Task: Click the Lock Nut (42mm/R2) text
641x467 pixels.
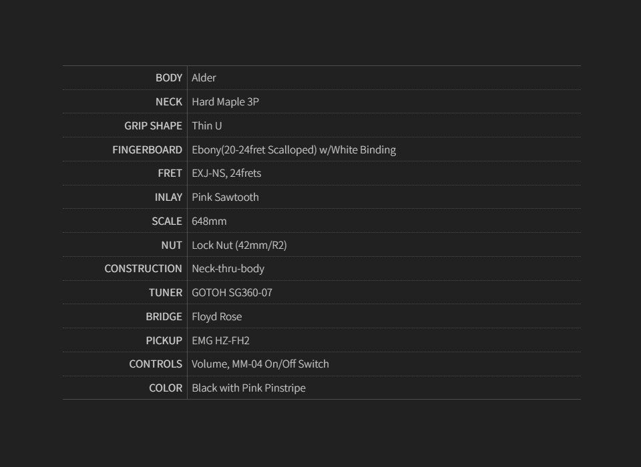Action: coord(239,246)
